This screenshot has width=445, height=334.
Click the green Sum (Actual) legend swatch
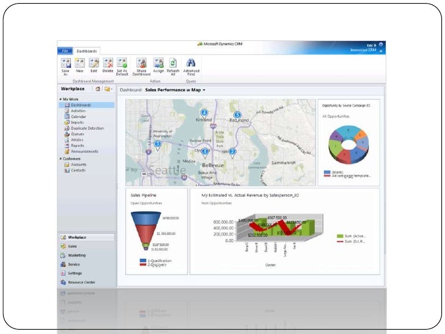[340, 236]
